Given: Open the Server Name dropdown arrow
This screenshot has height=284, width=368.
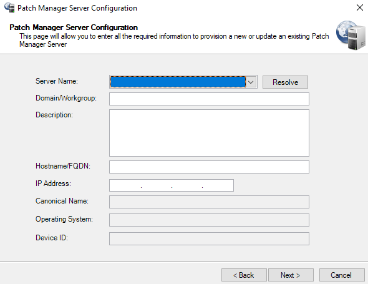Looking at the screenshot, I should click(x=251, y=82).
